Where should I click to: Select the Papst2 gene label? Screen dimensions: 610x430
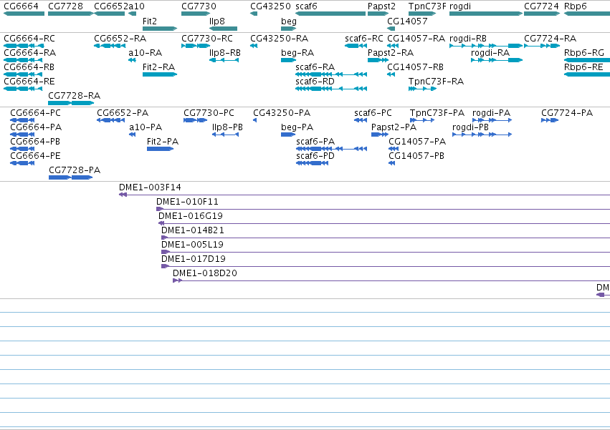pos(381,6)
